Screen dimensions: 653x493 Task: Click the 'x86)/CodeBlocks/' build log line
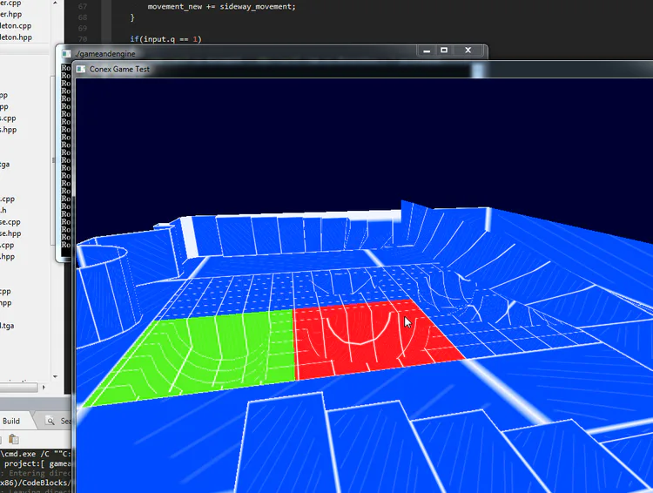coord(36,483)
